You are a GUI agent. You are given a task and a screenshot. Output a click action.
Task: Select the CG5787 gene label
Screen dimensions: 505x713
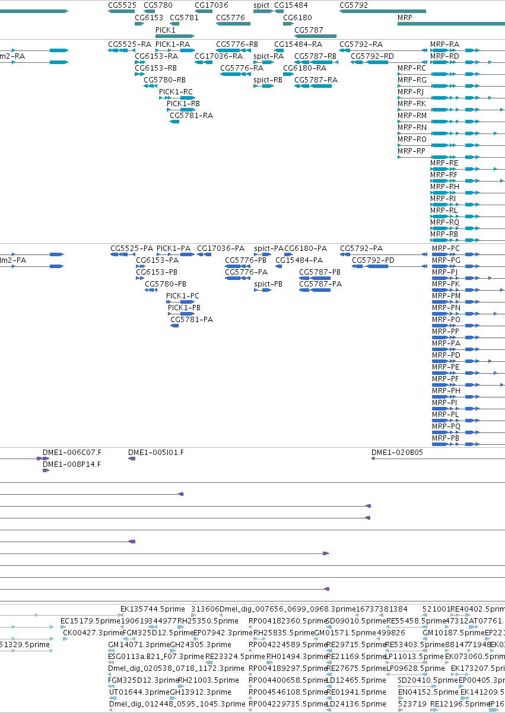(309, 30)
